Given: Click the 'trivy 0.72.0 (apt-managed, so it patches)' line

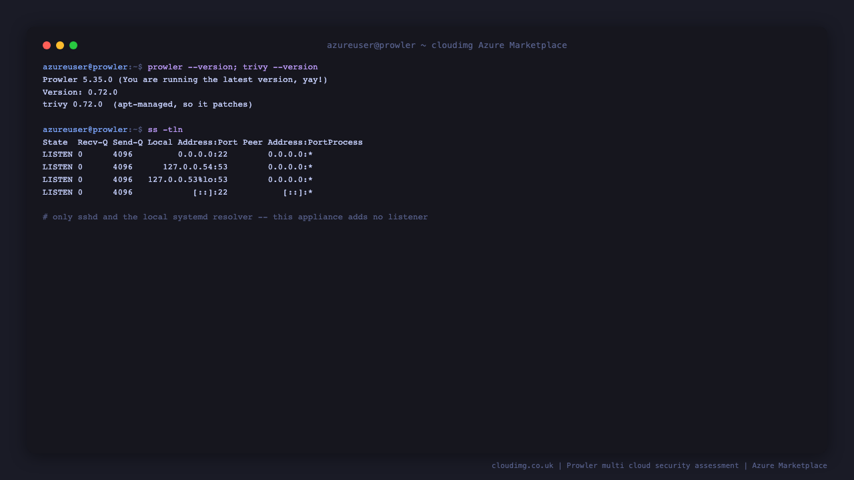Looking at the screenshot, I should [x=147, y=105].
